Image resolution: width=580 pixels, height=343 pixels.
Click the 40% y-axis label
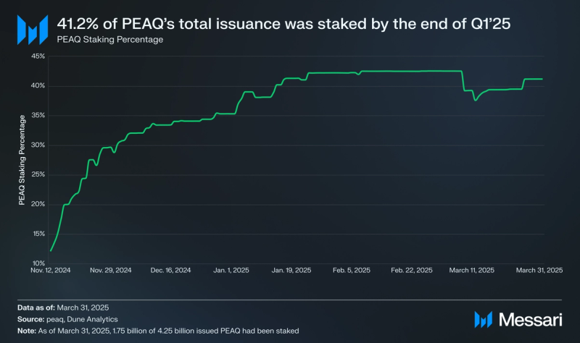point(38,85)
